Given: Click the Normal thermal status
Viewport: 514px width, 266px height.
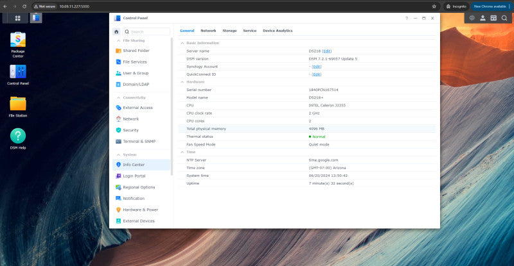Looking at the screenshot, I should (x=317, y=137).
